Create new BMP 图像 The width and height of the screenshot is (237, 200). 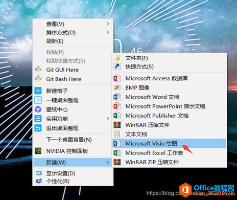coord(170,87)
